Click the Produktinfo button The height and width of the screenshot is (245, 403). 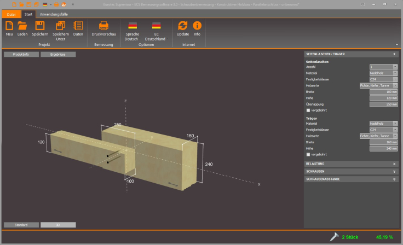coord(21,55)
